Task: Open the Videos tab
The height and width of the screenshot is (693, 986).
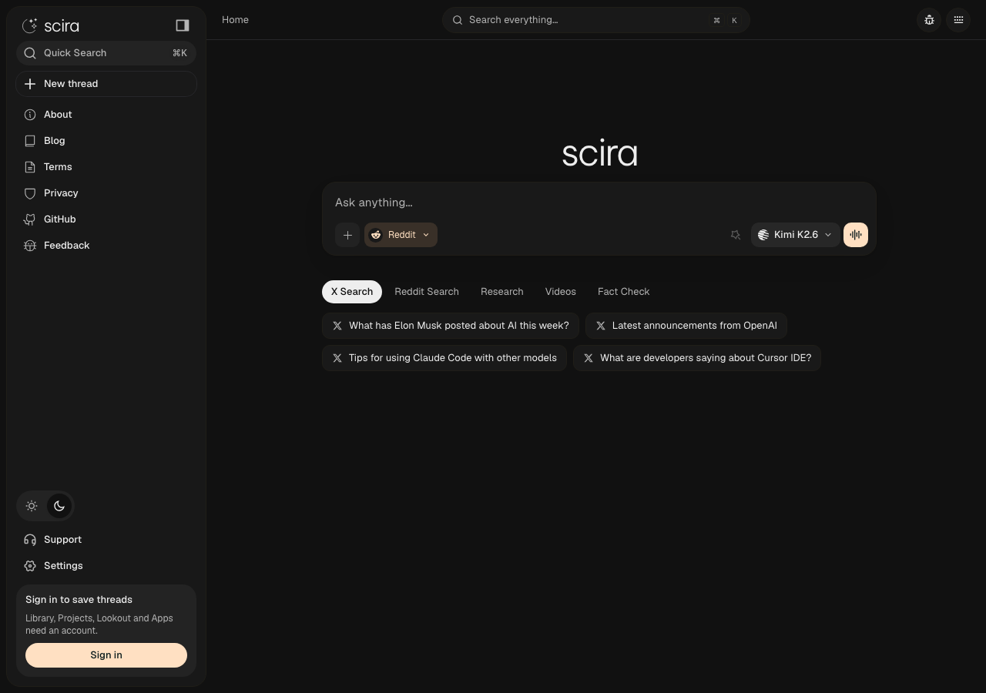Action: pyautogui.click(x=561, y=292)
